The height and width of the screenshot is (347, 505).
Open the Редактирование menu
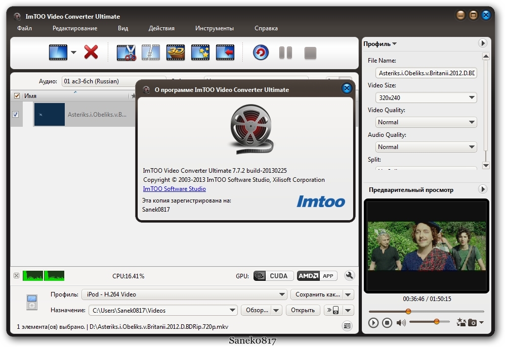click(75, 28)
